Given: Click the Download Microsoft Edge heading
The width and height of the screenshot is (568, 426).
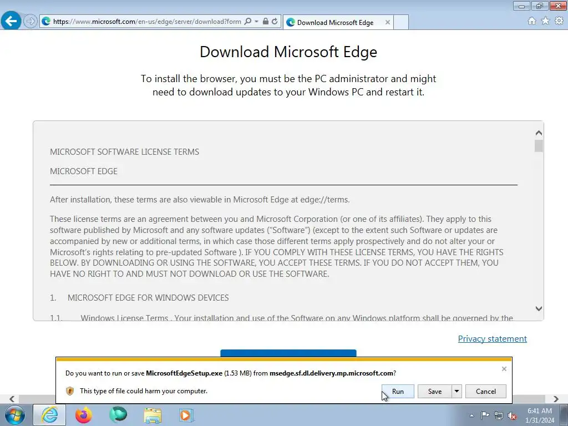Looking at the screenshot, I should tap(288, 52).
